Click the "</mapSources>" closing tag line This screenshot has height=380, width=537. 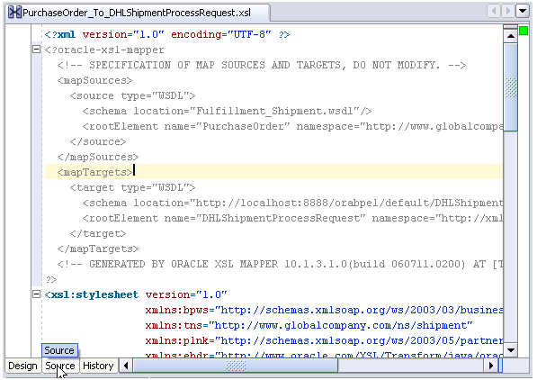98,157
